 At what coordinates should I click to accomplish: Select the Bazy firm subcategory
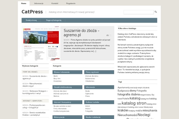(x=57, y=79)
